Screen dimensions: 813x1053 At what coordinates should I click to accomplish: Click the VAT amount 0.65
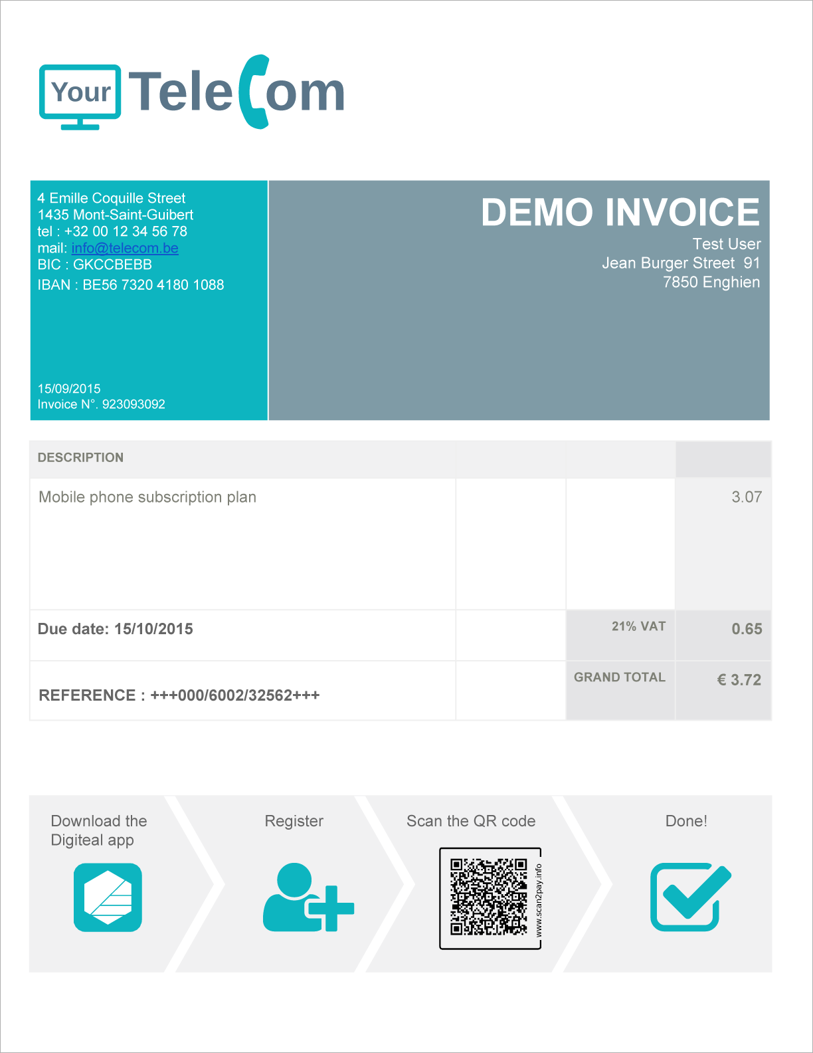(747, 629)
